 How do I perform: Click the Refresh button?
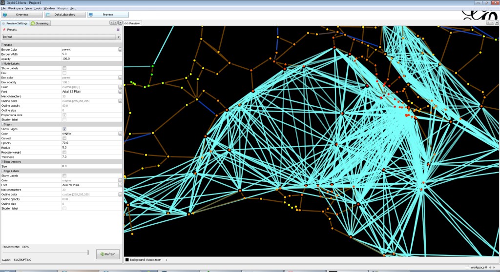[108, 254]
